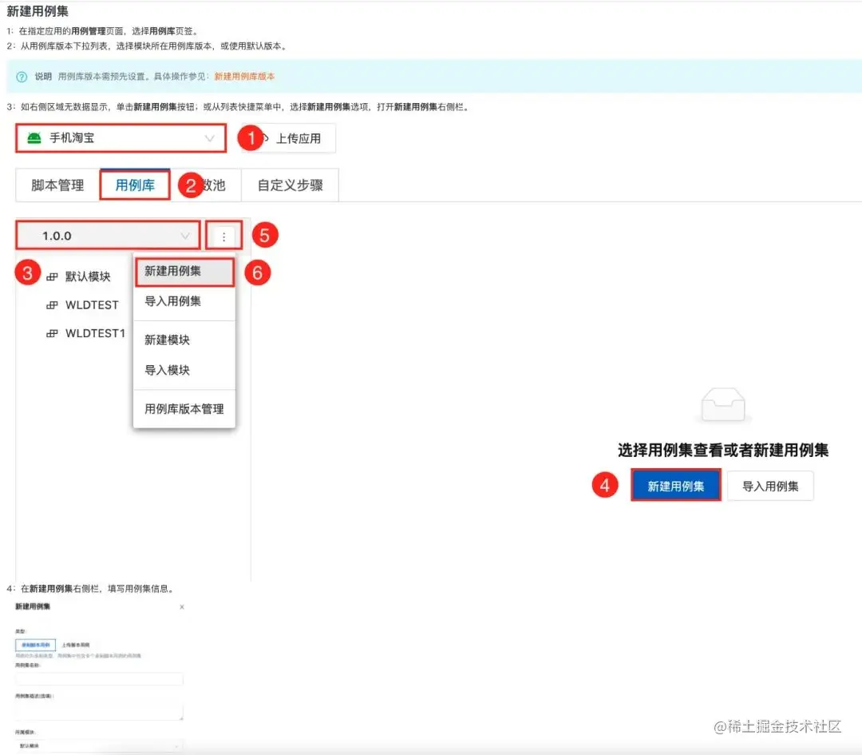Switch to the 用例库 tab

click(x=135, y=185)
